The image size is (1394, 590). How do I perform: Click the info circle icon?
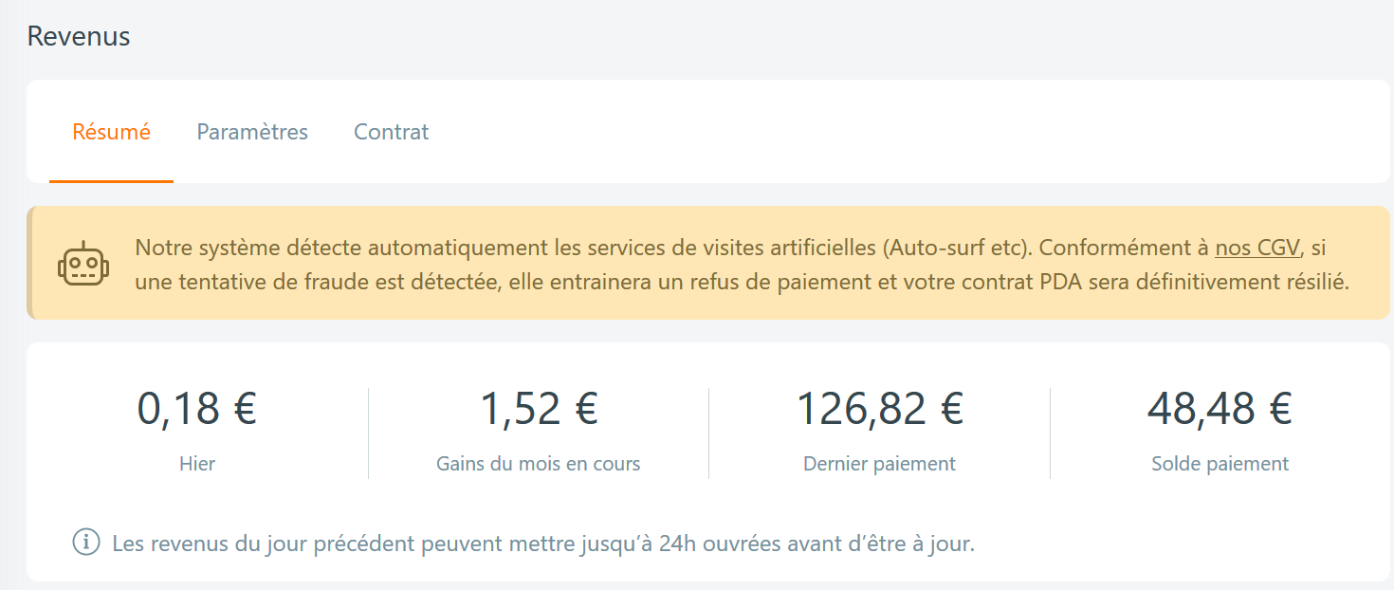(86, 544)
